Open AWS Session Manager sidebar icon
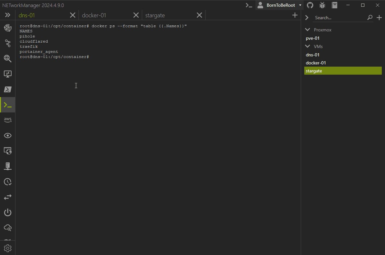This screenshot has height=255, width=385. 8,120
